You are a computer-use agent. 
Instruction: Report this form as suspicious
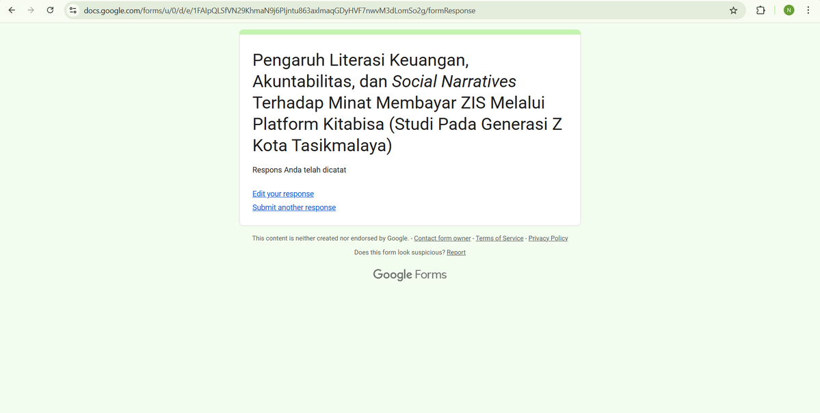click(456, 252)
